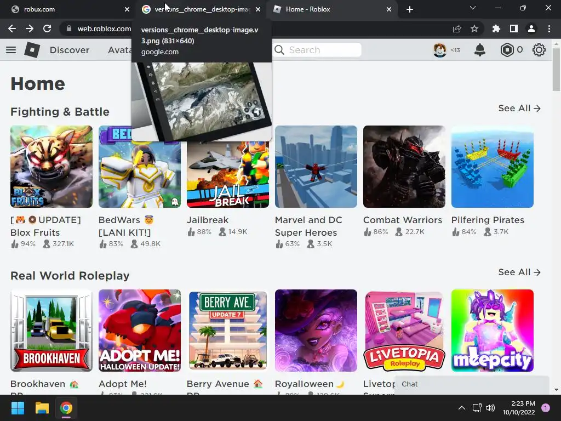This screenshot has width=561, height=421.
Task: Click the page vertical scrollbar thumb
Action: pos(556,70)
